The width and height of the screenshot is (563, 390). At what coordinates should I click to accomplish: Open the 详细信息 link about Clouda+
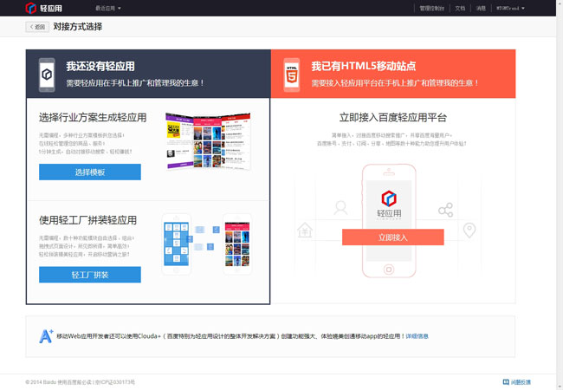click(x=417, y=335)
